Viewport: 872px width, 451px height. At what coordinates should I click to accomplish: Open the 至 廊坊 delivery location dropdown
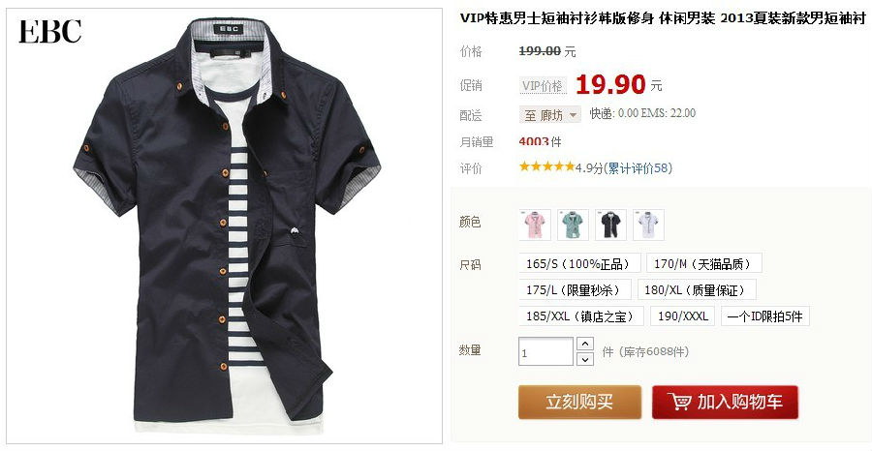[x=550, y=115]
